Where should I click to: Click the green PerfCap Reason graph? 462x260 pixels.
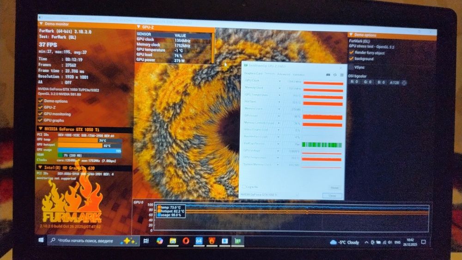coord(322,145)
